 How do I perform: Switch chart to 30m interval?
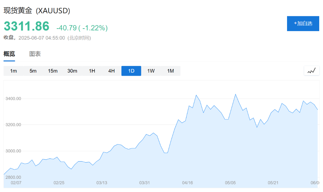72,71
